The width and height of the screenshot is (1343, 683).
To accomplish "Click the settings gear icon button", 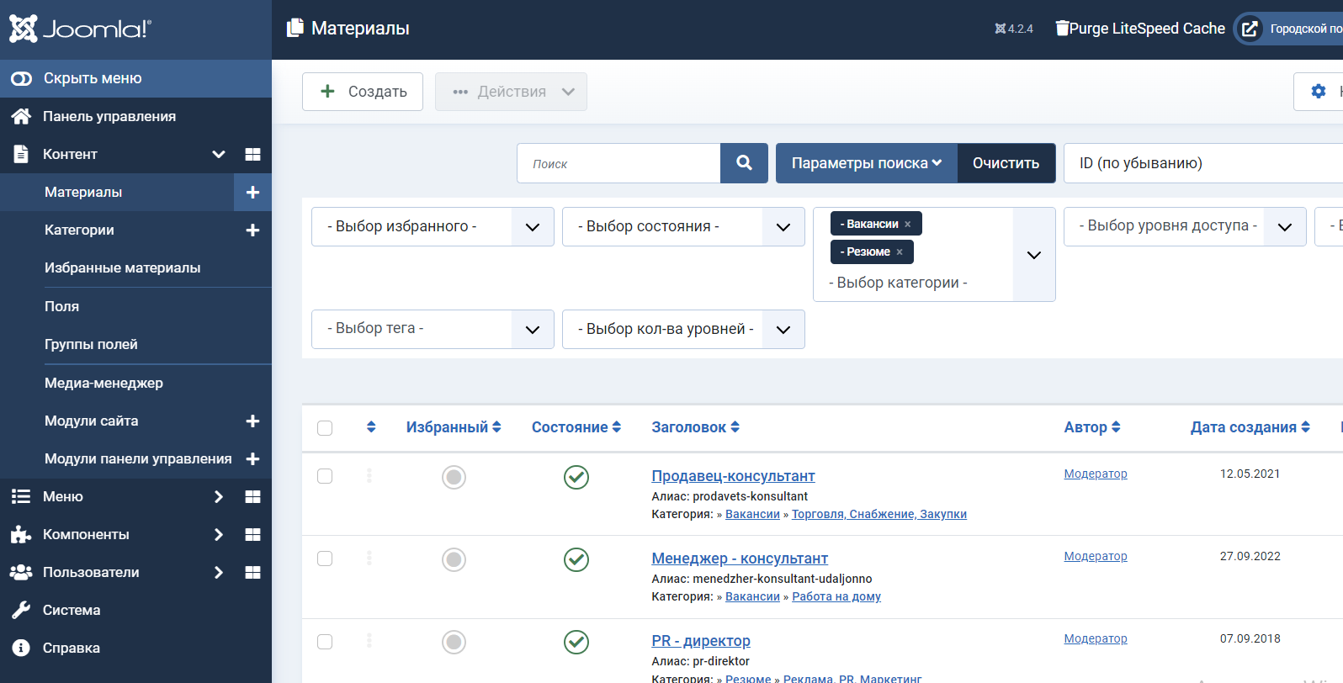I will tap(1318, 91).
